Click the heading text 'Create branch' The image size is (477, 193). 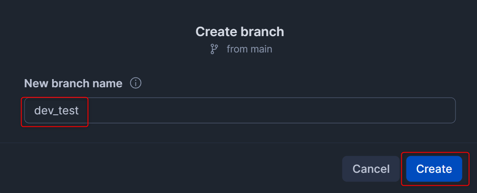coord(240,31)
